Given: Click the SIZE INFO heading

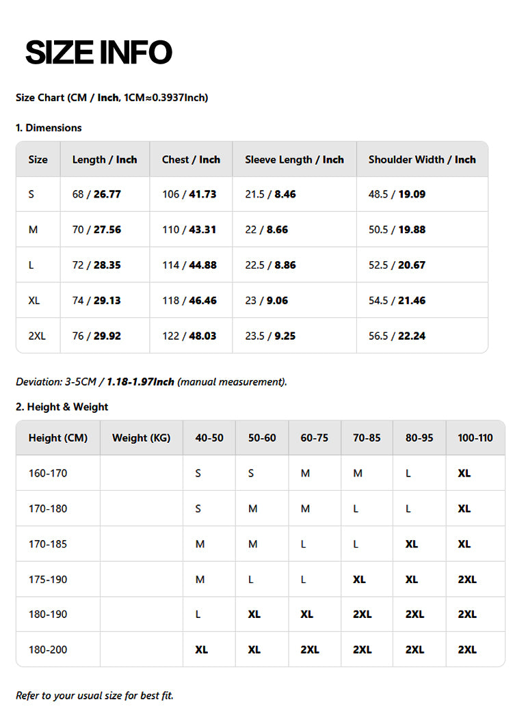Looking at the screenshot, I should click(98, 53).
